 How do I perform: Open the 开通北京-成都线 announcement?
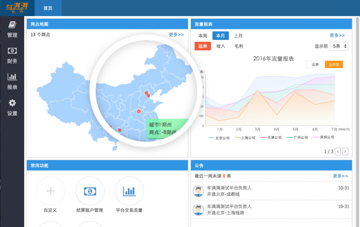[223, 194]
